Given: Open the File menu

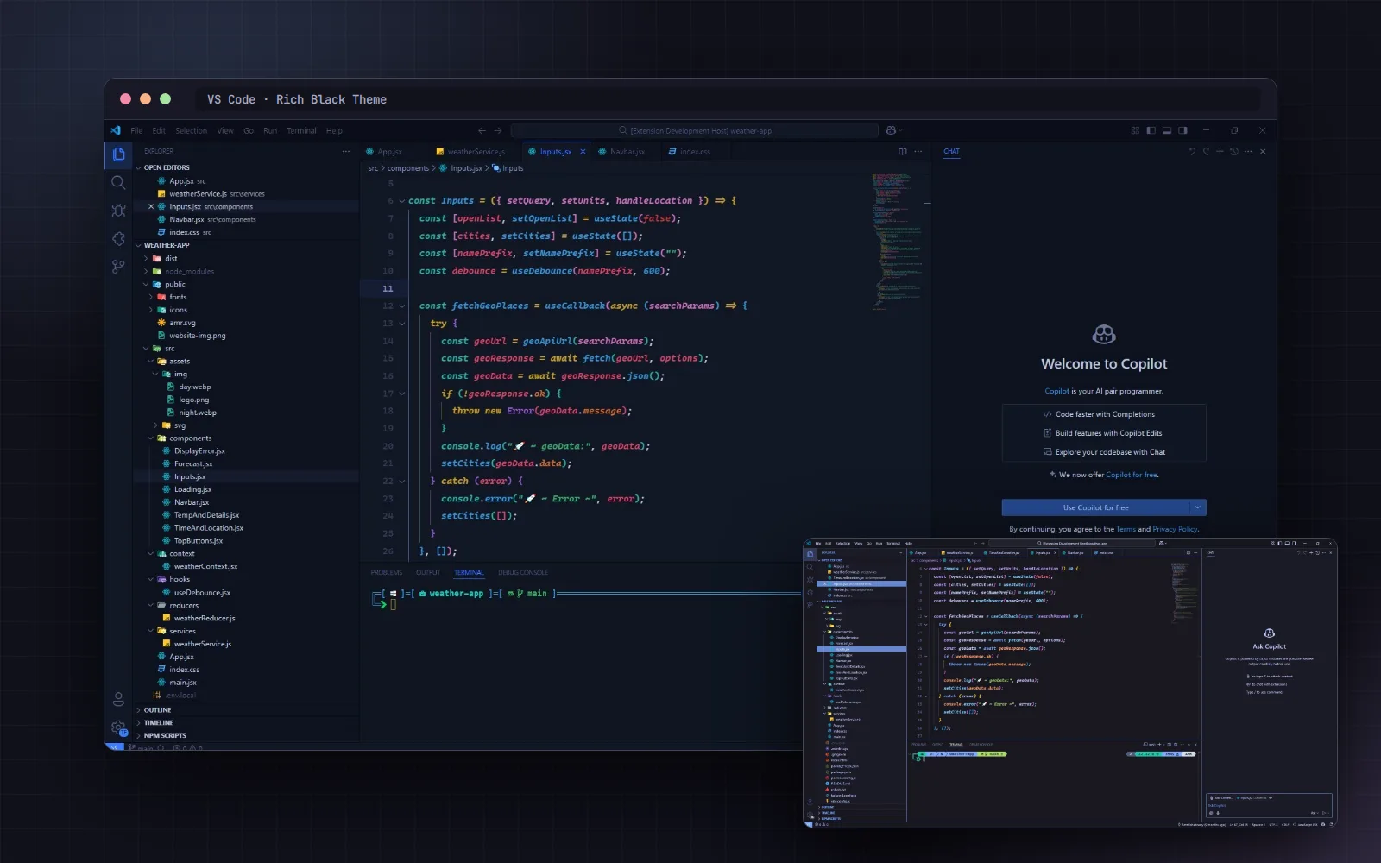Looking at the screenshot, I should pos(136,131).
